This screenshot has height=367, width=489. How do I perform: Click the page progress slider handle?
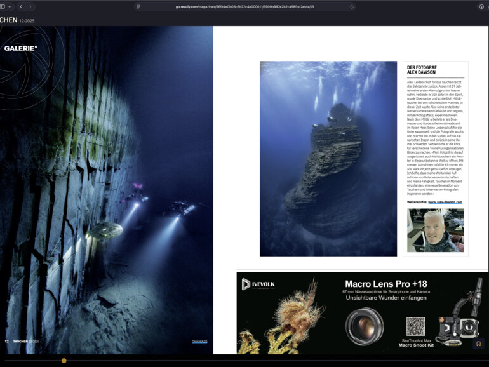64,361
